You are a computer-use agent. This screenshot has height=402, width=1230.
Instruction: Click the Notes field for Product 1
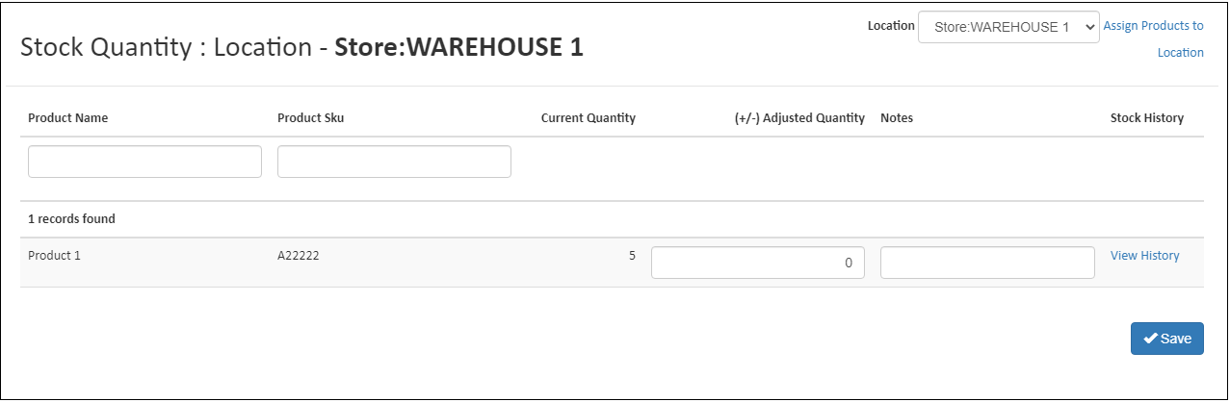point(987,263)
